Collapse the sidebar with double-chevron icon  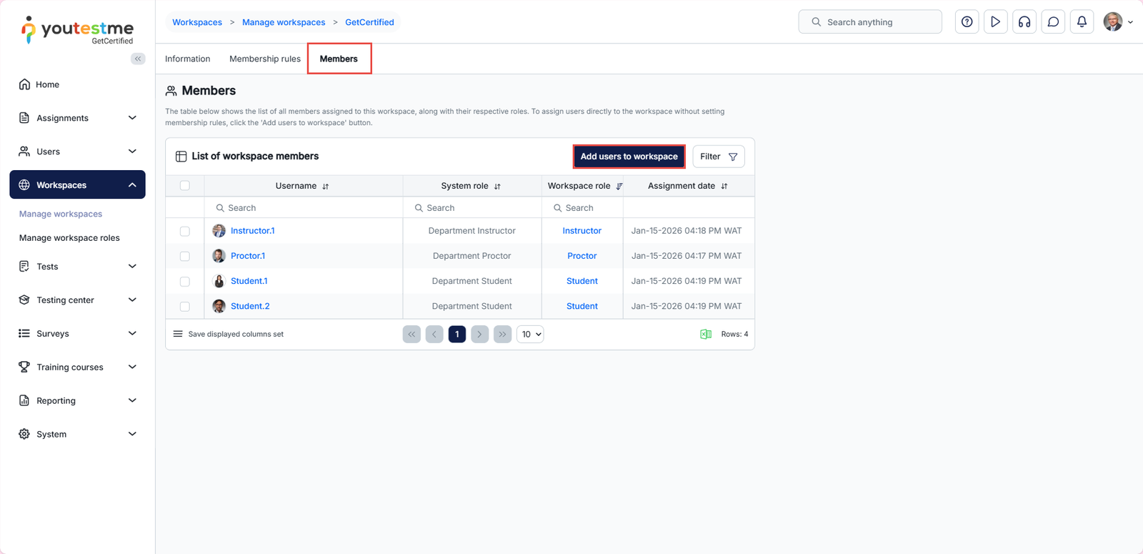138,59
